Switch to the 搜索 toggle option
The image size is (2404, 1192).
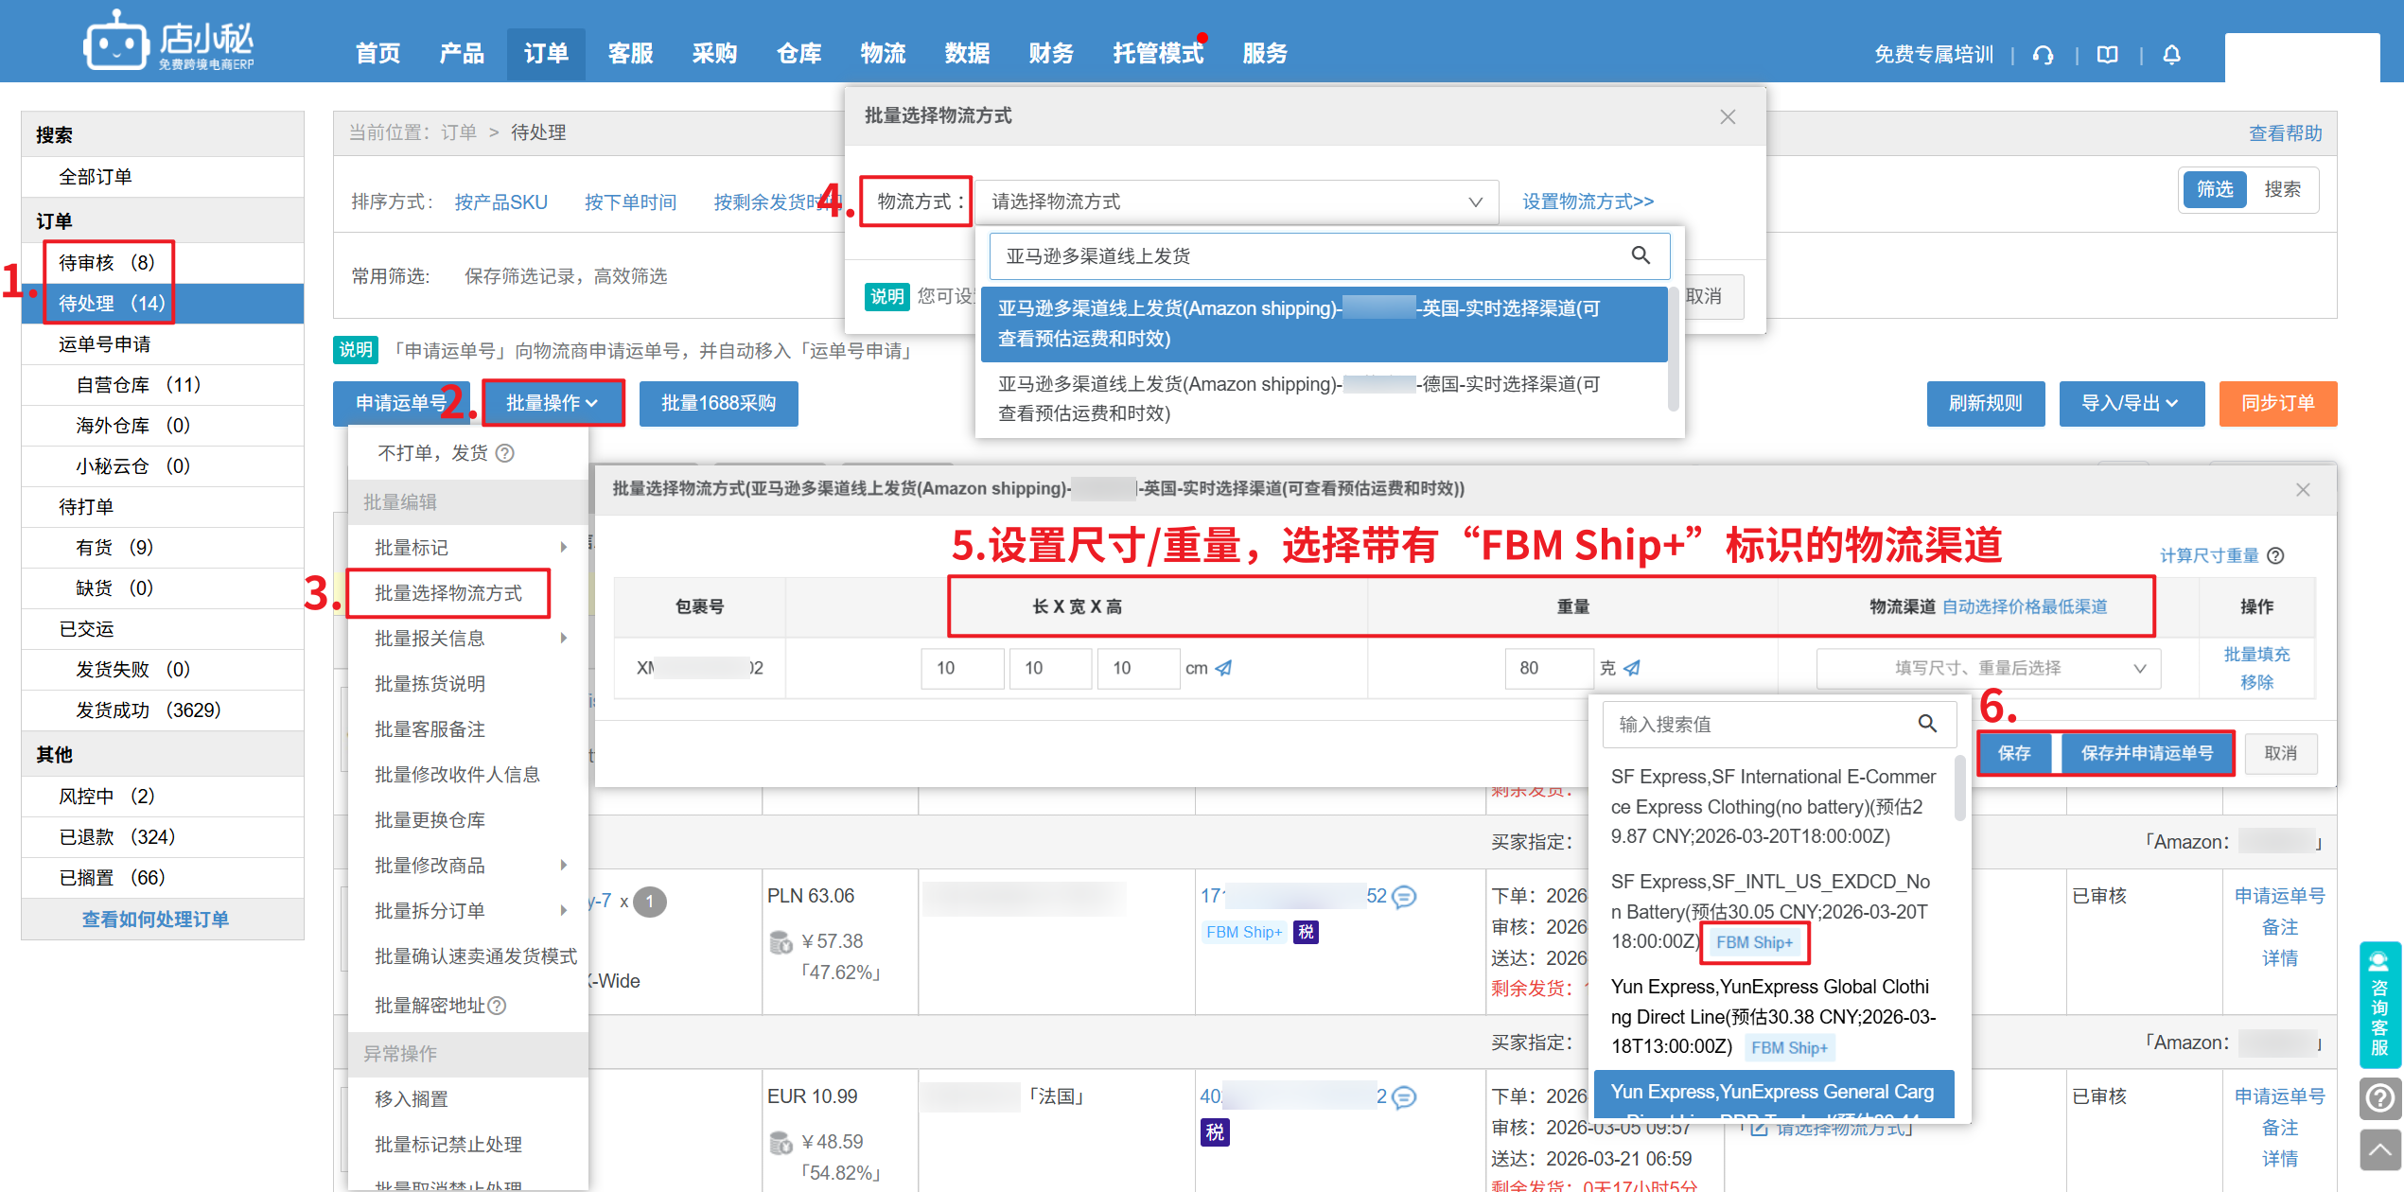point(2282,189)
